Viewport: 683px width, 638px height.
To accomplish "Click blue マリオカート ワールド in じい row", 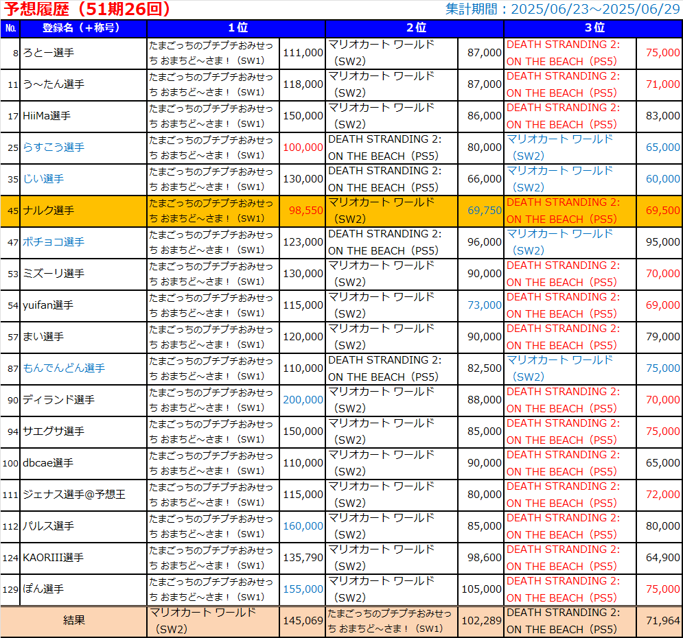I will [559, 179].
